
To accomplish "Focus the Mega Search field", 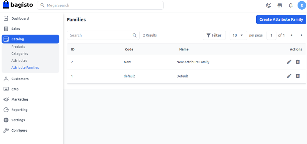I will point(100,5).
